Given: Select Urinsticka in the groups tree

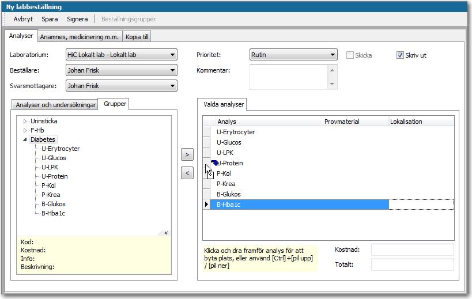Looking at the screenshot, I should [44, 121].
